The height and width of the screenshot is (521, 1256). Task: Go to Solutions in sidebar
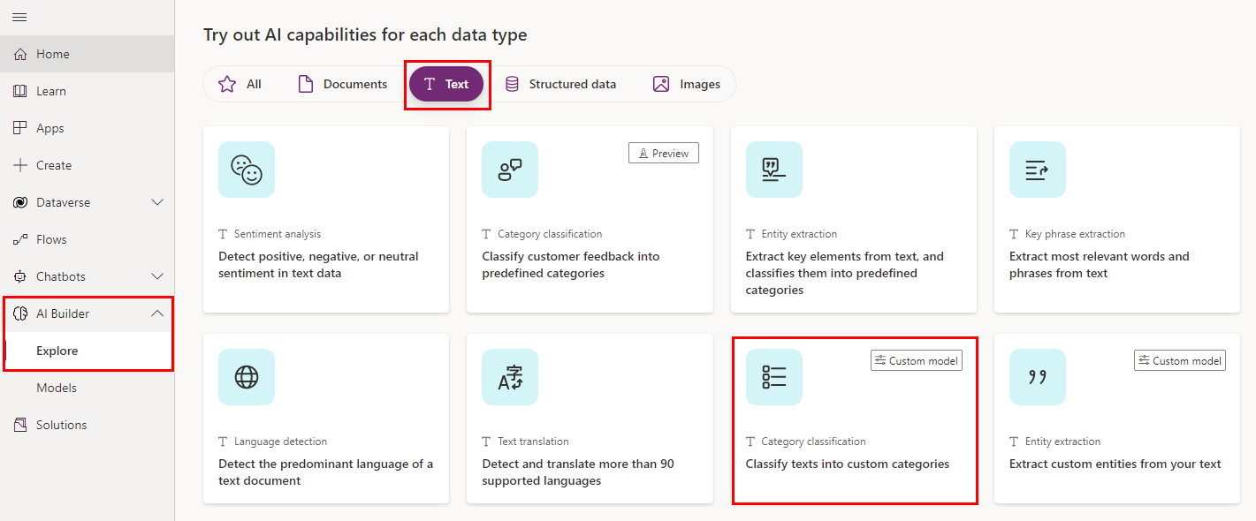click(61, 425)
